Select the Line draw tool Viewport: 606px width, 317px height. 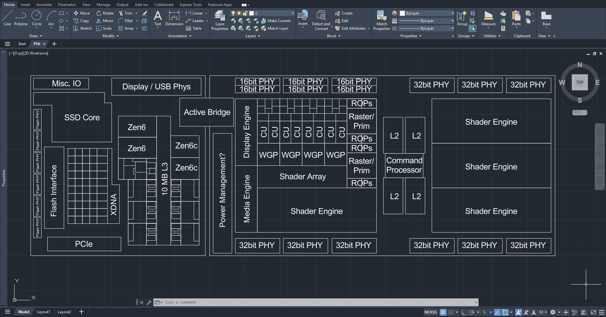click(x=7, y=18)
